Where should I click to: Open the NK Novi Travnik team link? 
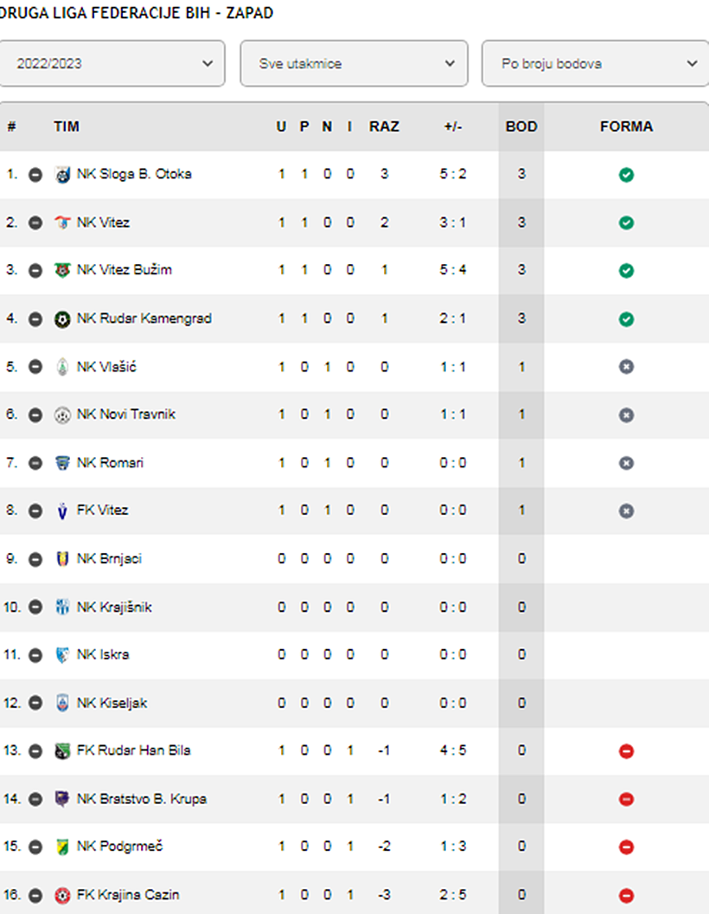coord(125,415)
